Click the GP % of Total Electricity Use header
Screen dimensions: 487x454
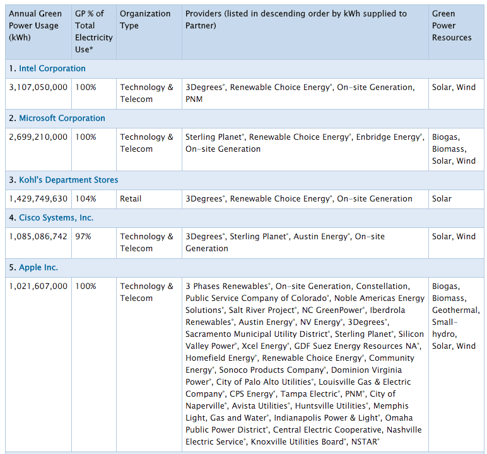pyautogui.click(x=94, y=32)
